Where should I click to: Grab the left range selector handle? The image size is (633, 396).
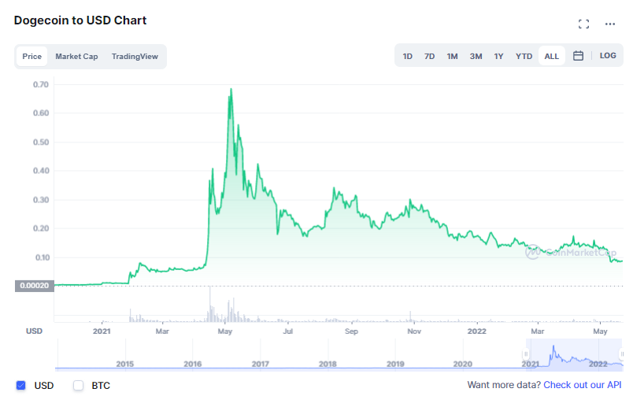coord(526,354)
